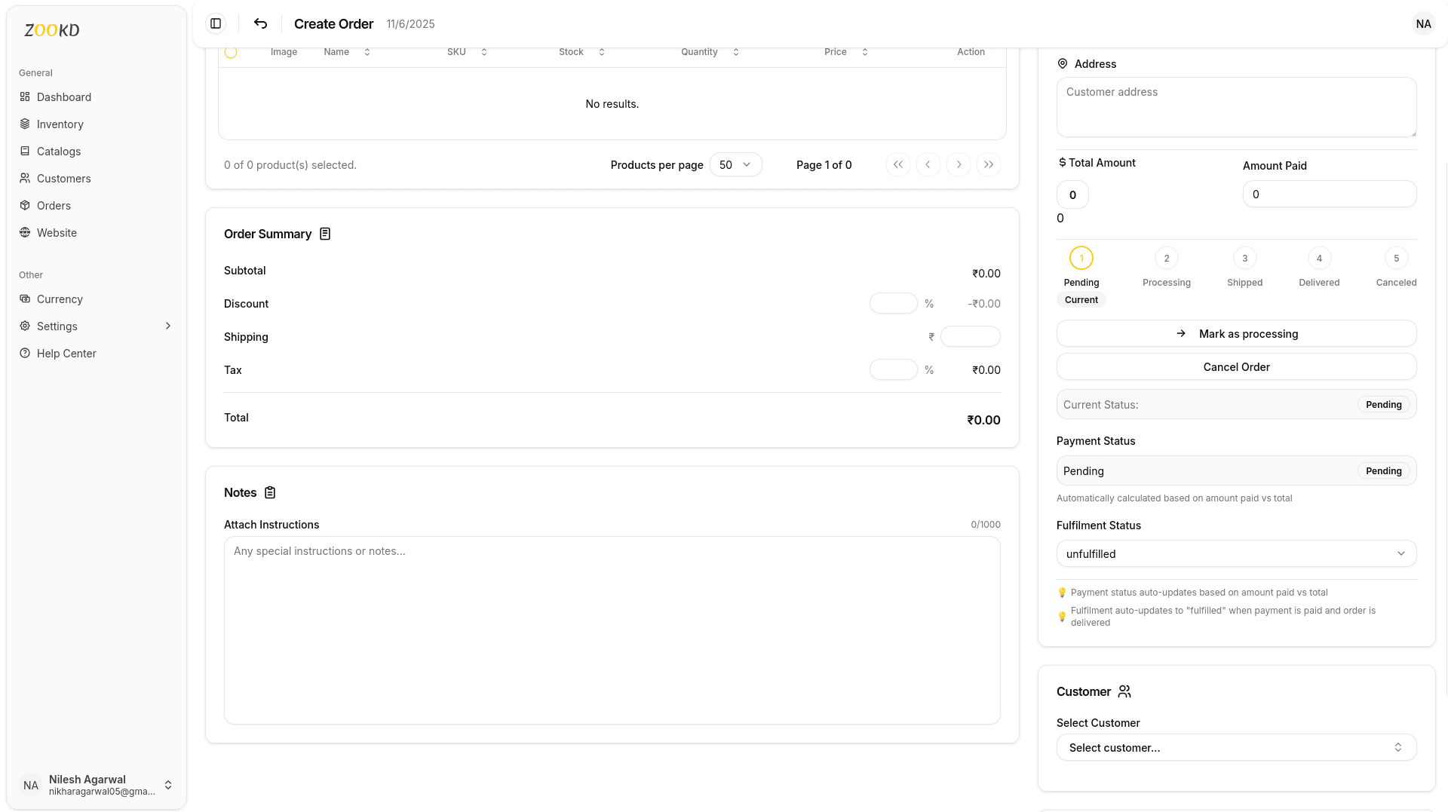This screenshot has height=812, width=1448.
Task: Jump to last page using double-chevron icon
Action: click(988, 164)
